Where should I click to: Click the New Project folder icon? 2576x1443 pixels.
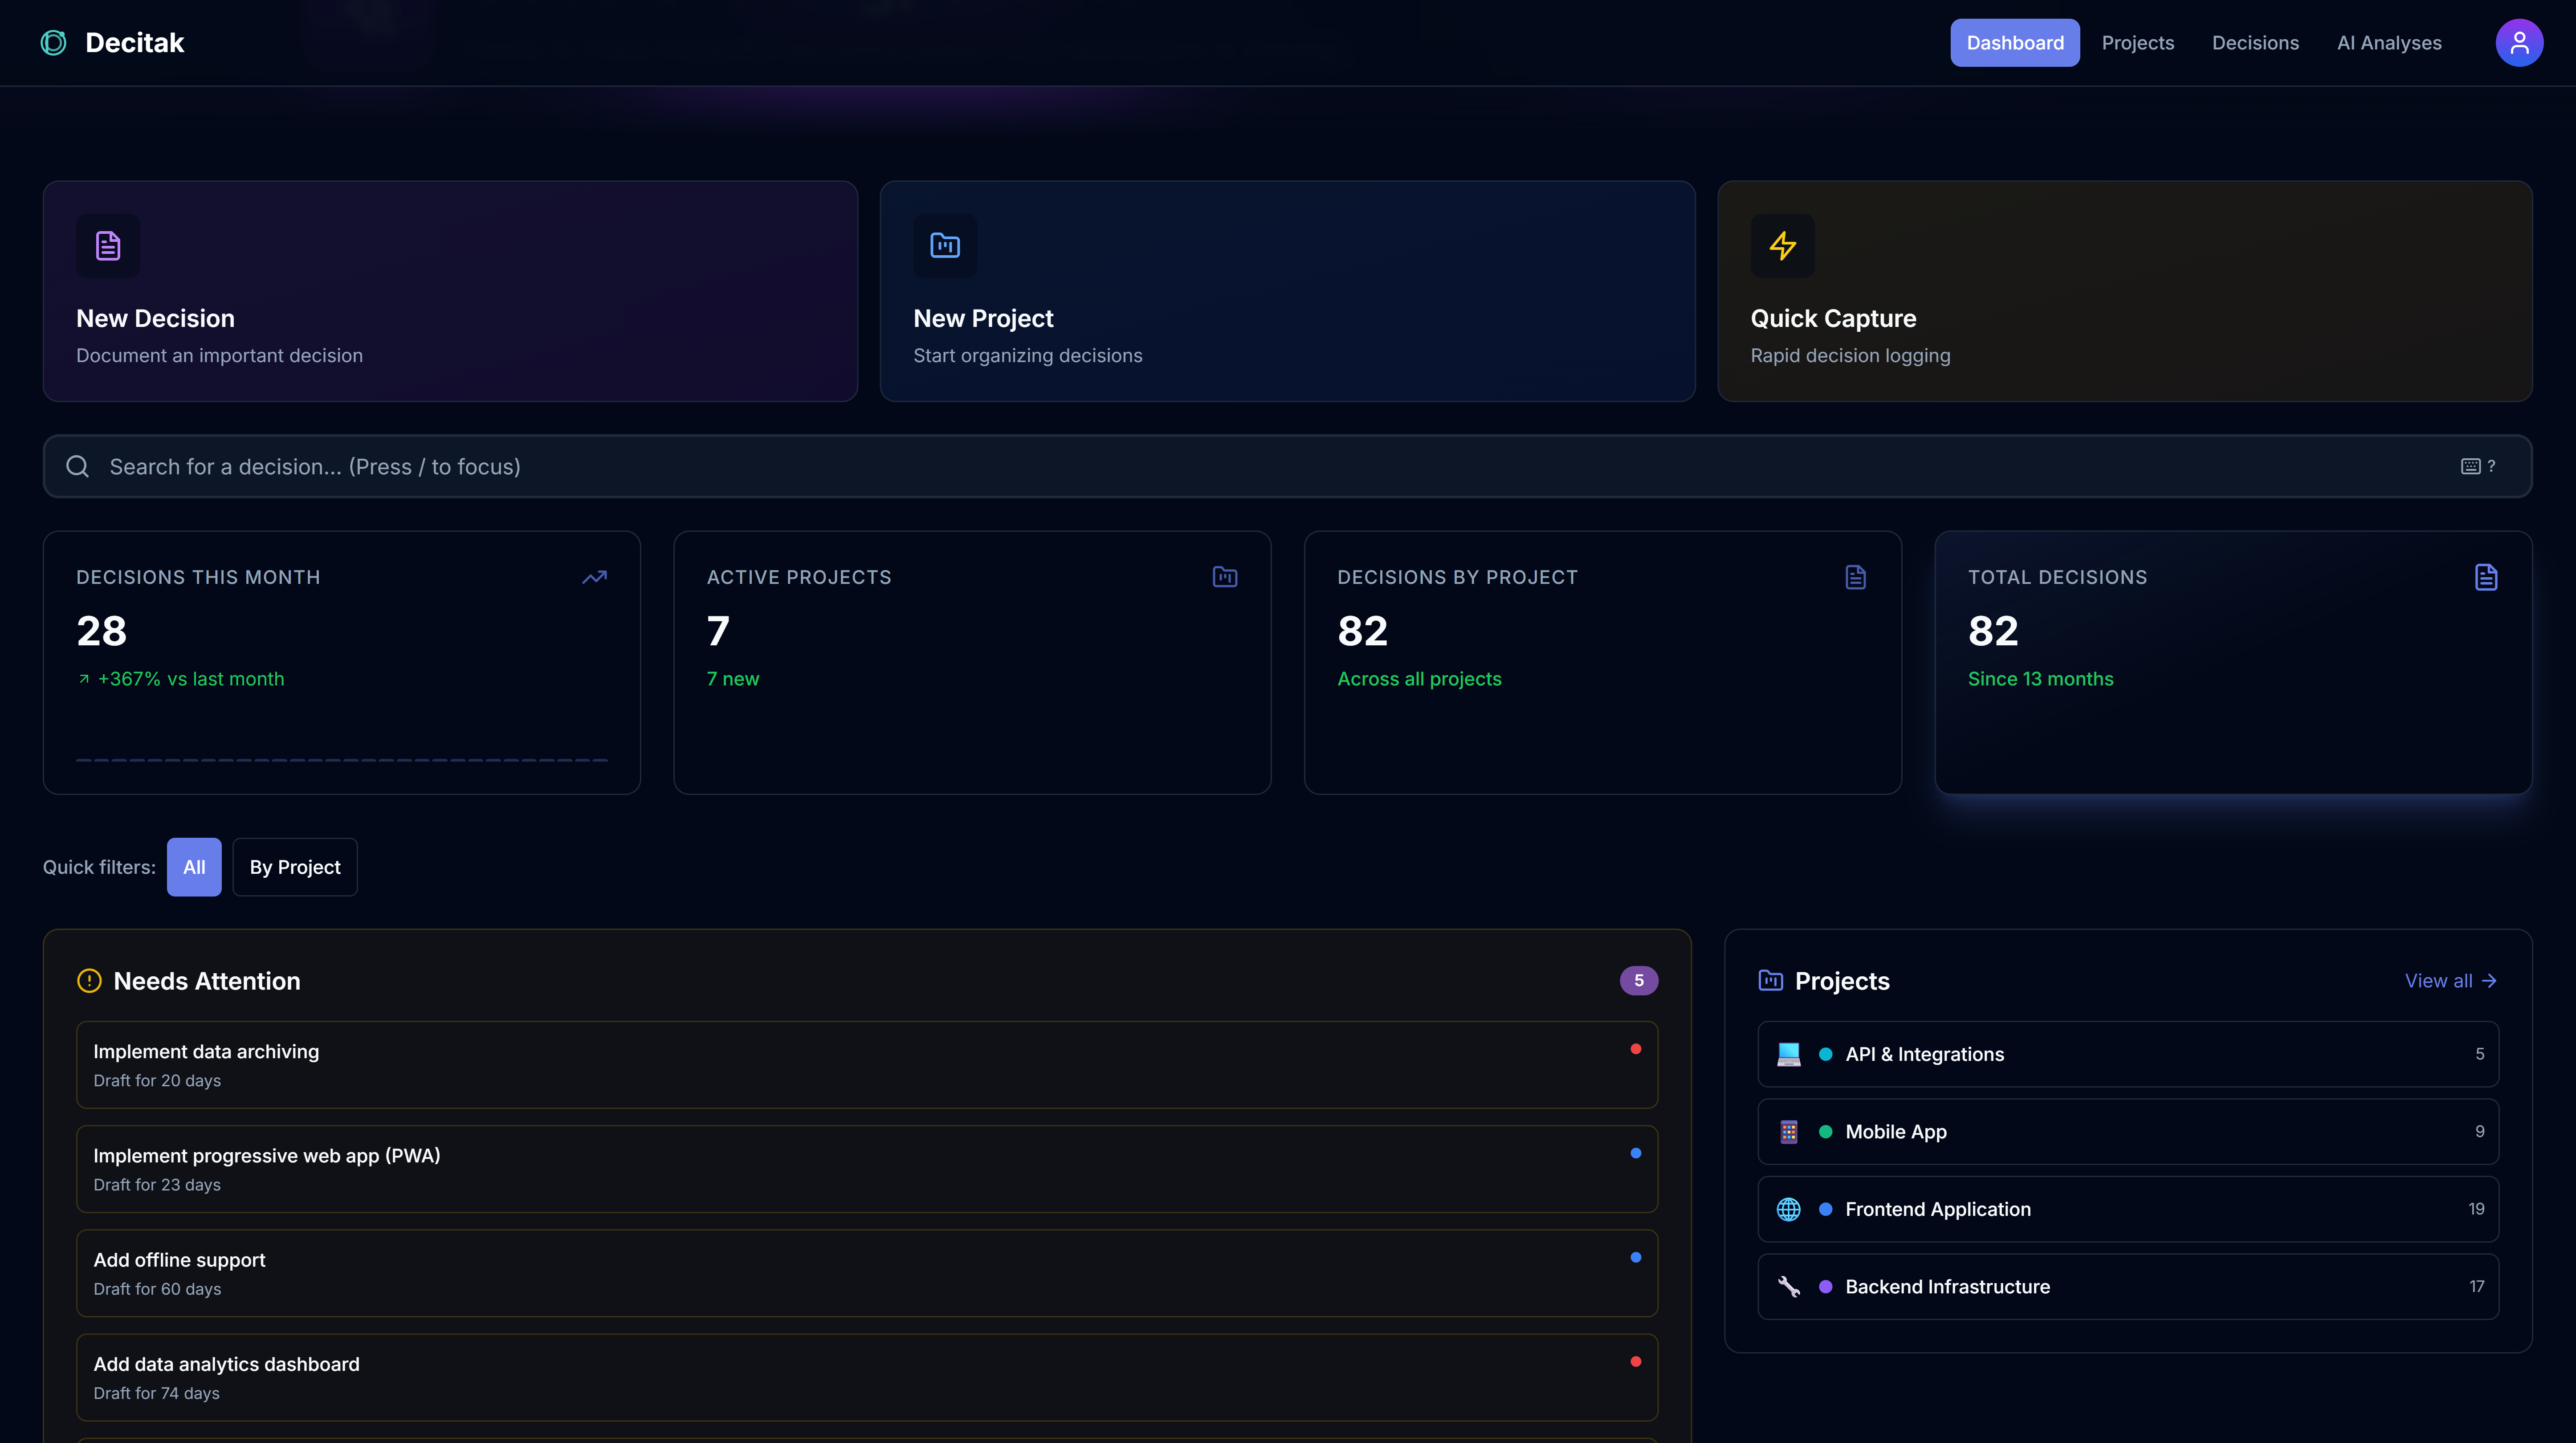click(x=944, y=245)
